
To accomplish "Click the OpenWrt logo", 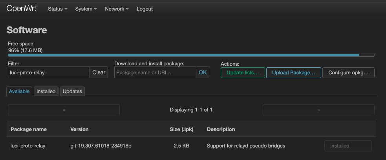I will pyautogui.click(x=22, y=9).
